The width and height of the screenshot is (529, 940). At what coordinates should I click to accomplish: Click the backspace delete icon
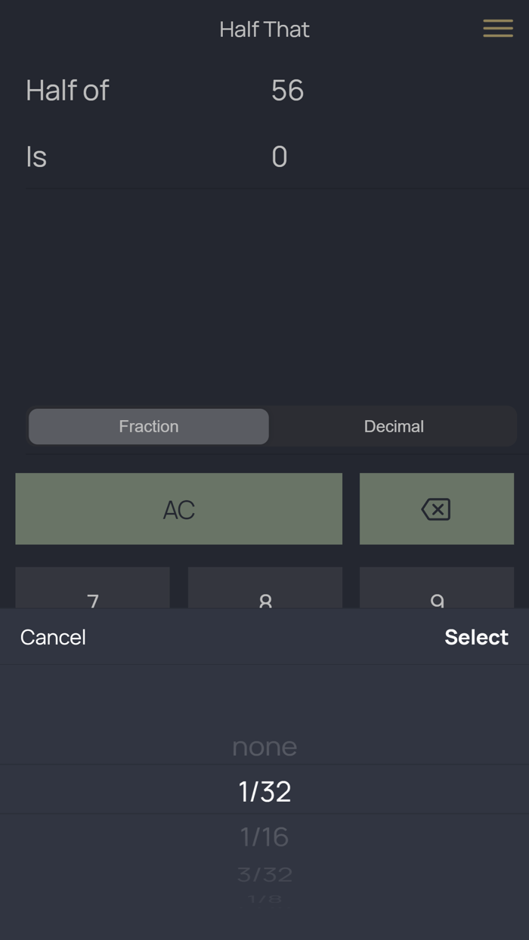coord(437,509)
